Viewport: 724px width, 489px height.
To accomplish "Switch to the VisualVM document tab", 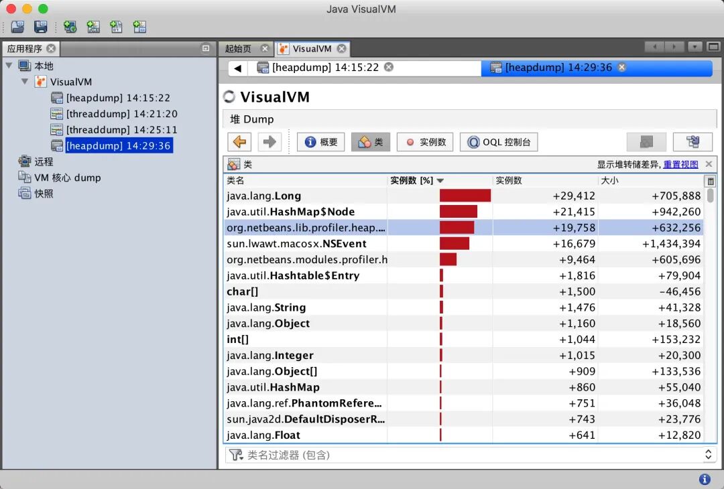I will (312, 48).
